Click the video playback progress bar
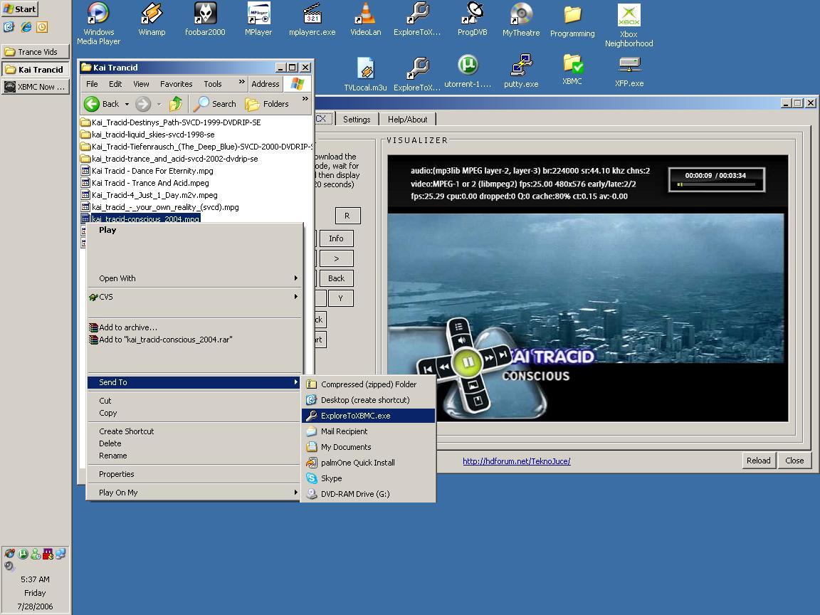The height and width of the screenshot is (615, 820). (x=716, y=184)
